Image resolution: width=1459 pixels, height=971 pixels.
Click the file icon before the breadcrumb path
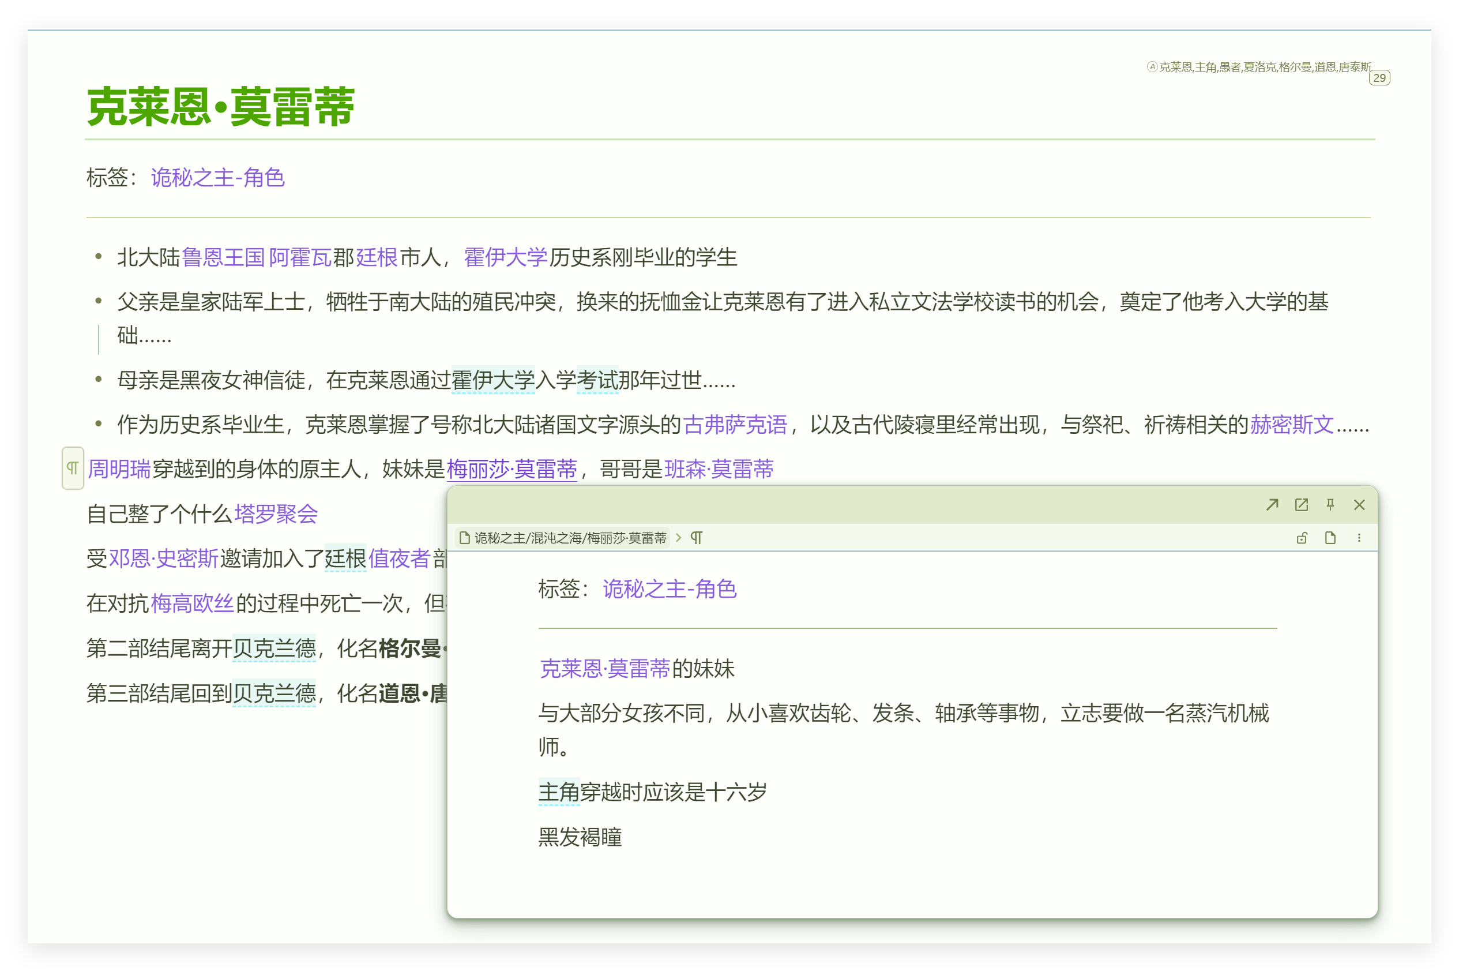pos(464,538)
